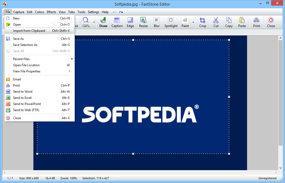Click the vertical scrollbar up arrow
Screen dimensions: 285x183
[280, 38]
